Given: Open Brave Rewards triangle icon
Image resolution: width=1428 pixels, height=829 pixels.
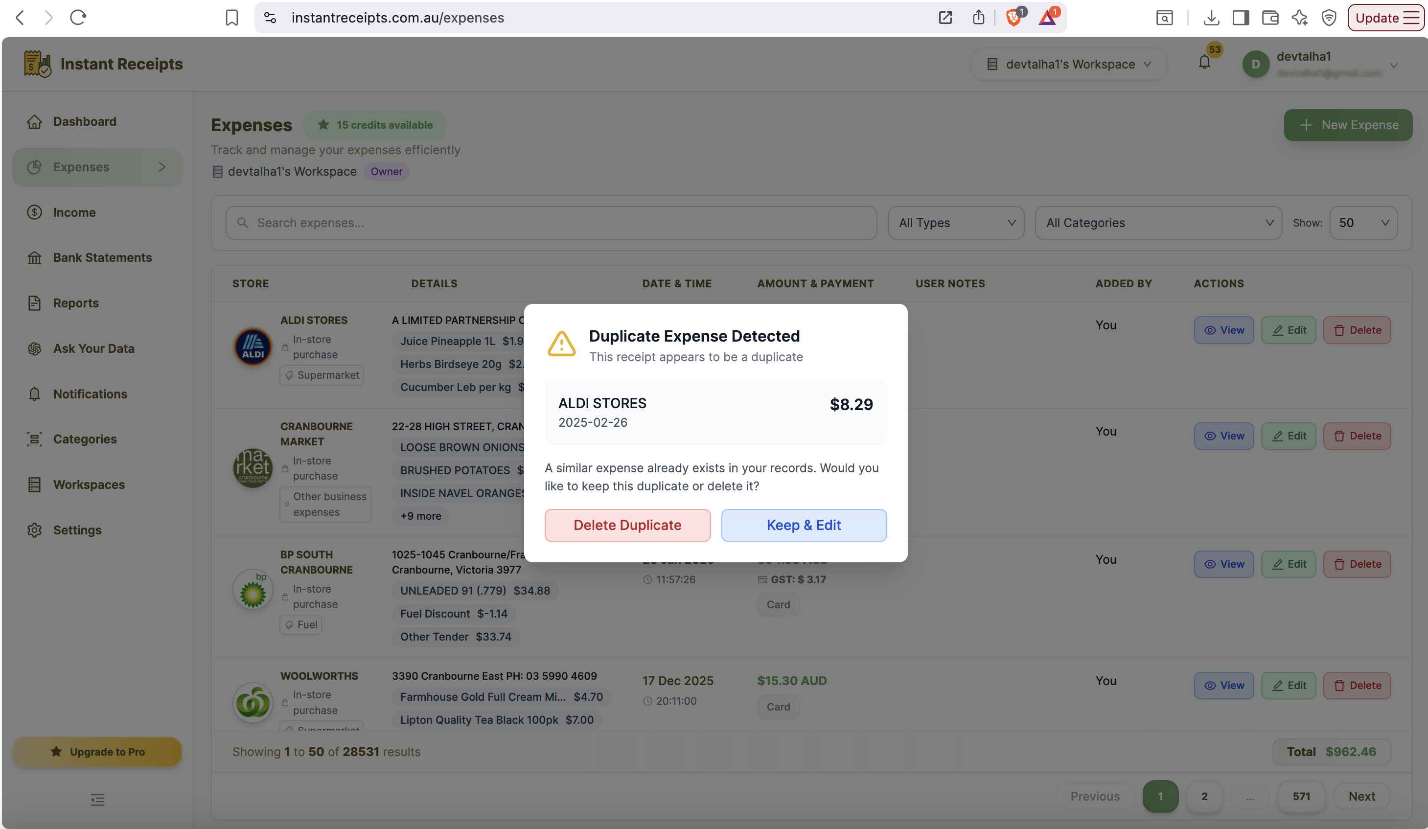Looking at the screenshot, I should [x=1048, y=18].
